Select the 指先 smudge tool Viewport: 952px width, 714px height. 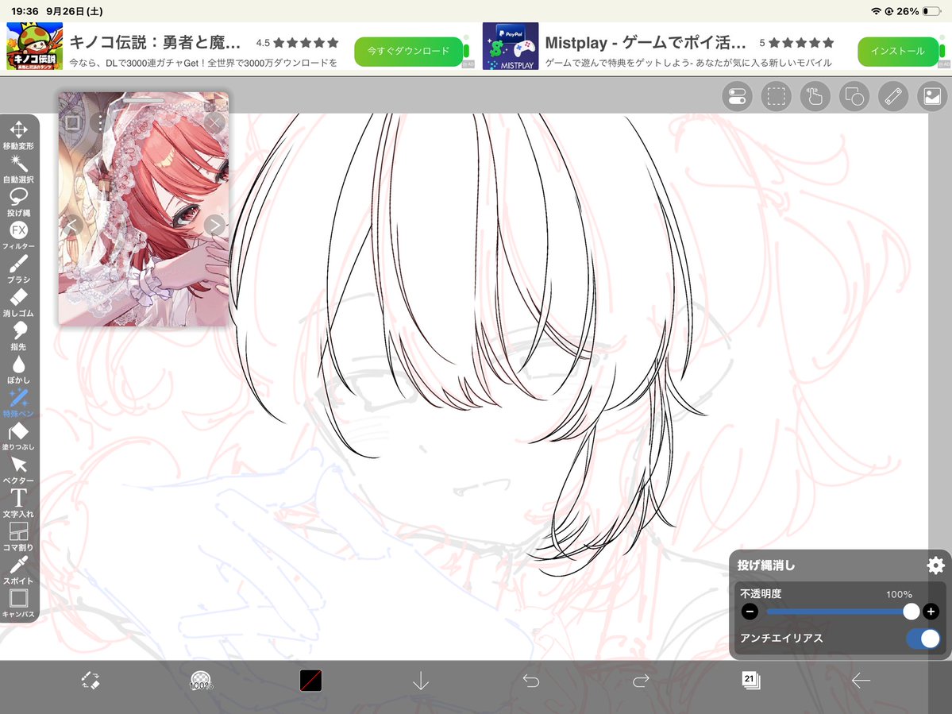coord(18,336)
